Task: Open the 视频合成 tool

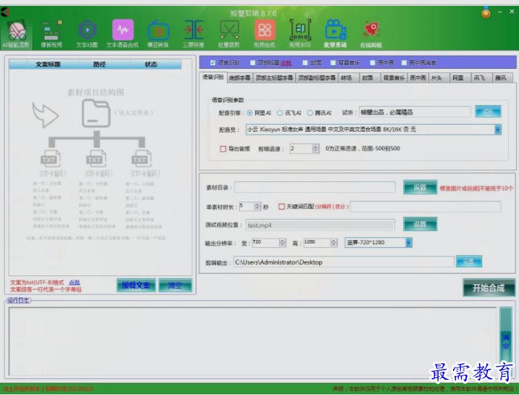Action: click(x=265, y=34)
